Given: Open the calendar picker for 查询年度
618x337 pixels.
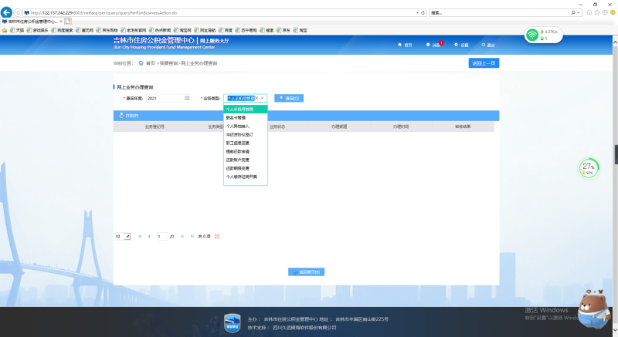Looking at the screenshot, I should [x=186, y=99].
